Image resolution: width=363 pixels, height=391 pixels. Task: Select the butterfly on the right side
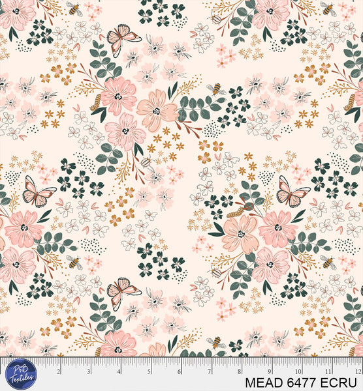click(x=293, y=192)
